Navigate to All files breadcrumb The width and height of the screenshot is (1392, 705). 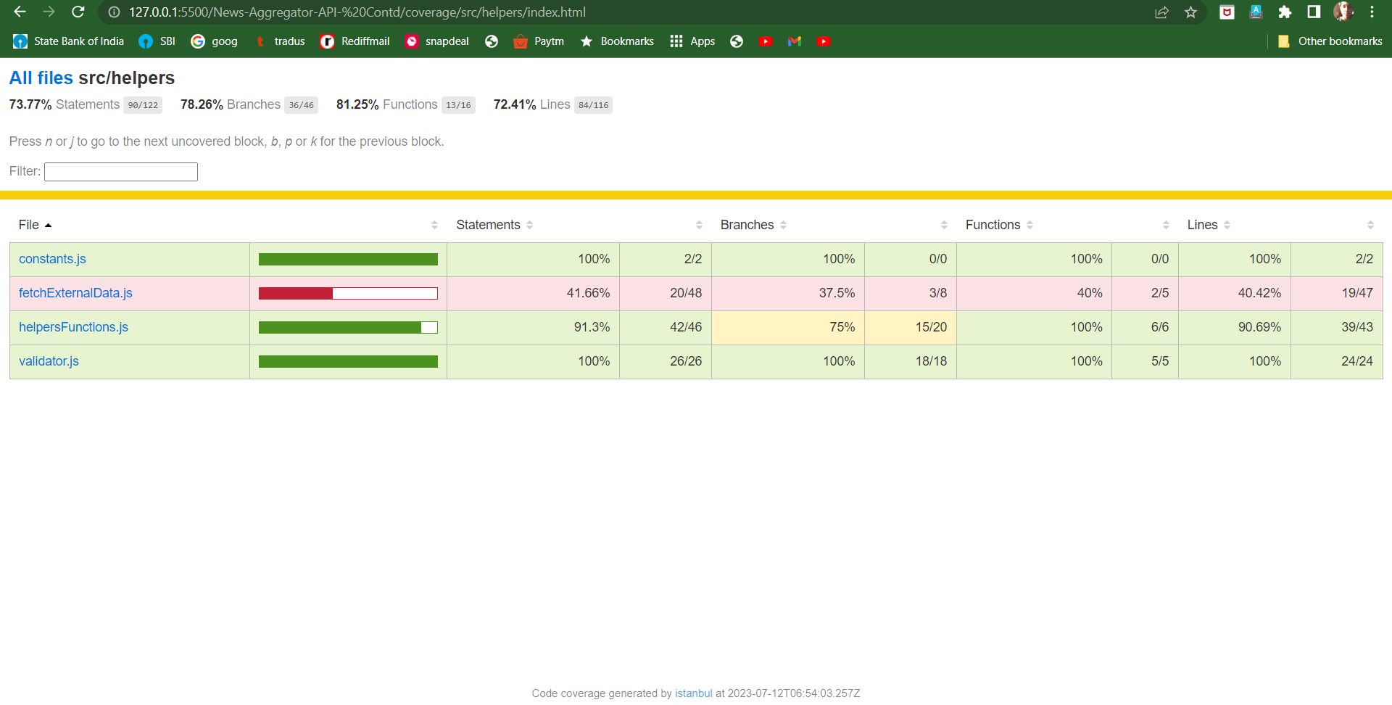tap(41, 78)
